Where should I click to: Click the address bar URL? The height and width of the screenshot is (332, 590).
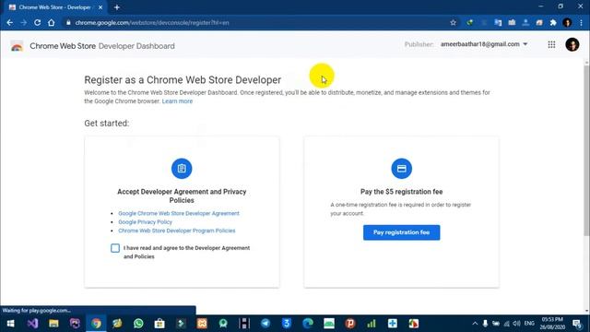coord(152,22)
